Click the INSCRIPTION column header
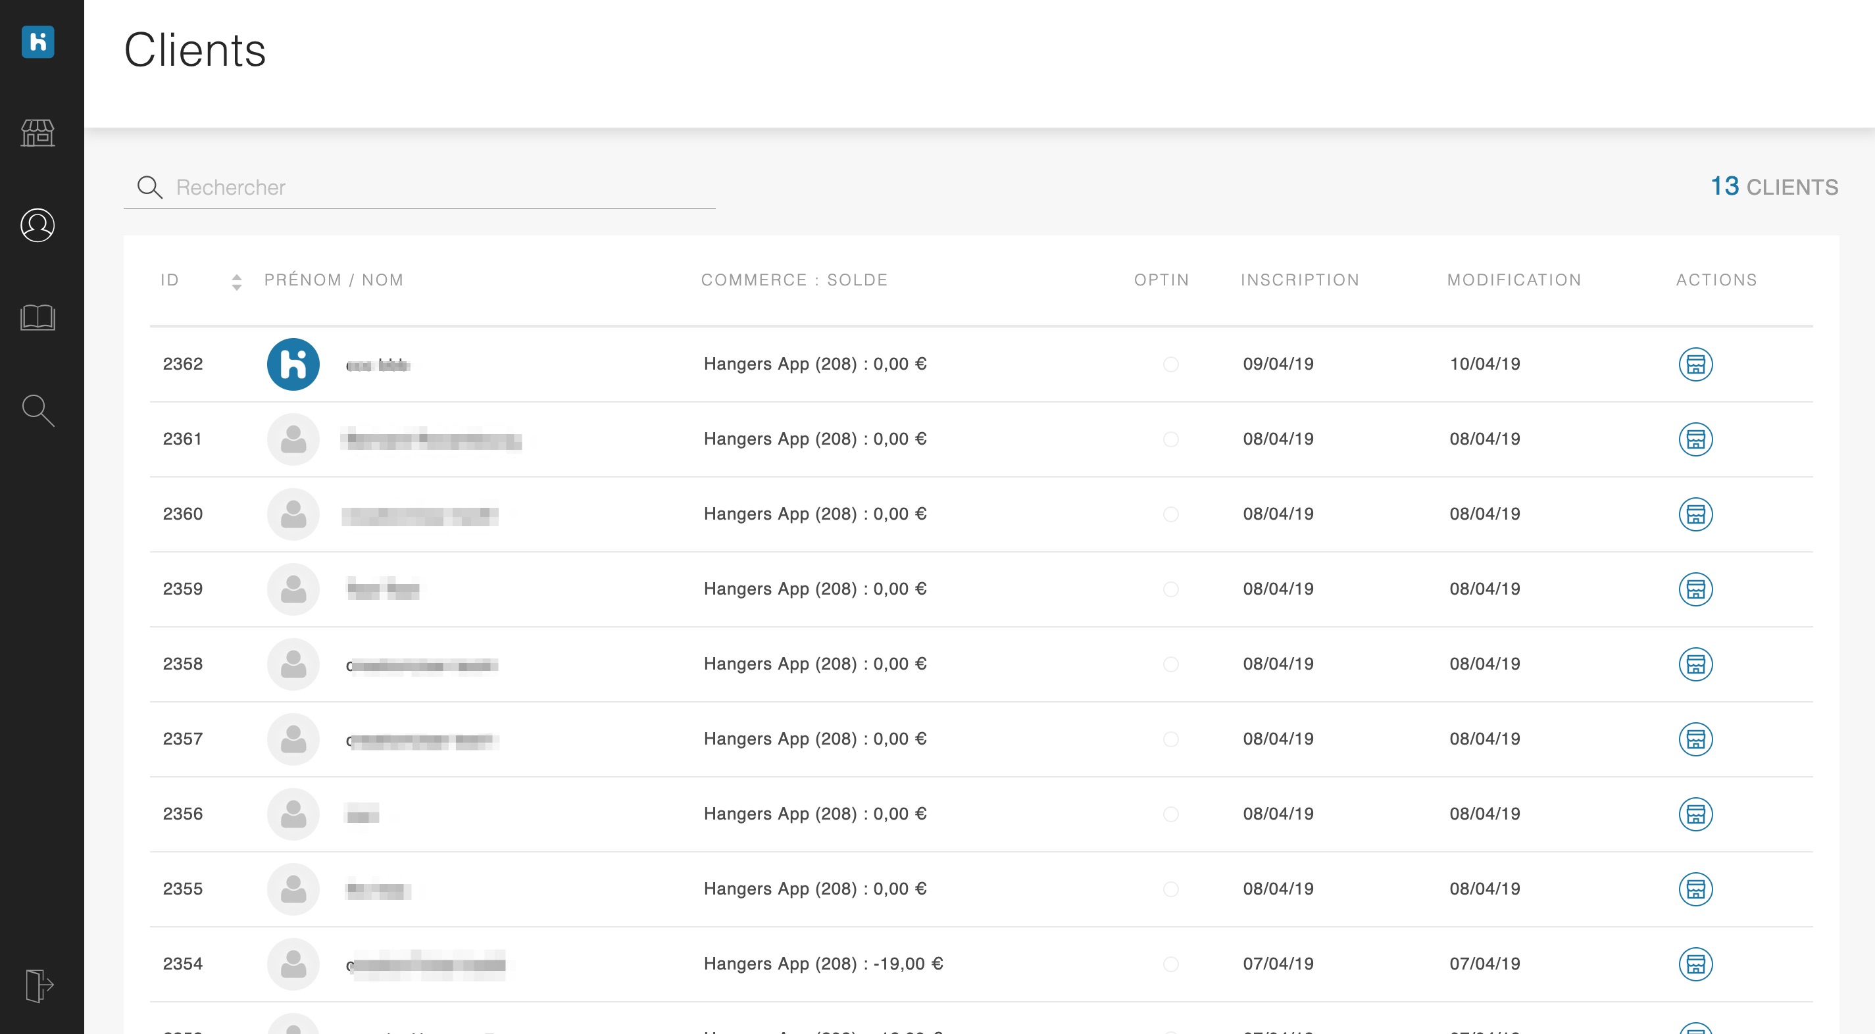Viewport: 1875px width, 1034px height. (1300, 280)
